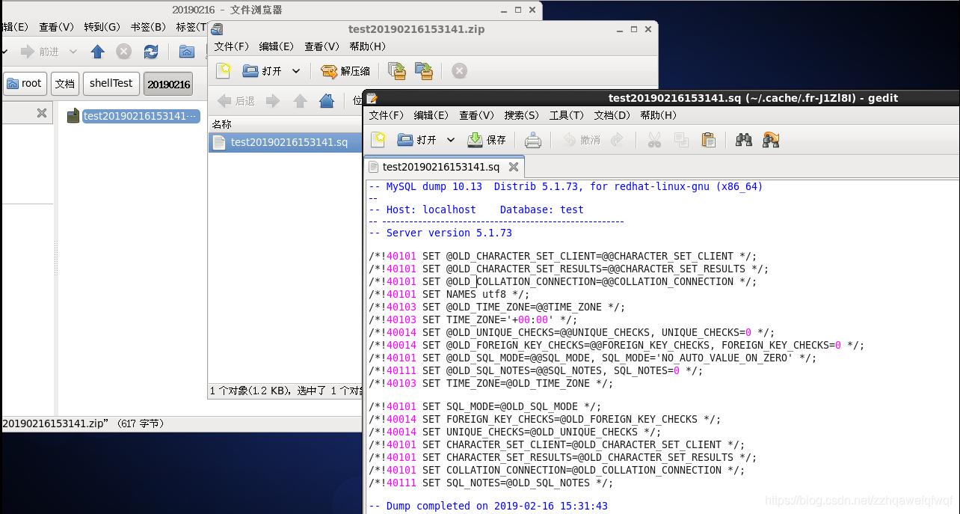960x514 pixels.
Task: Add files to archive icon
Action: point(397,71)
